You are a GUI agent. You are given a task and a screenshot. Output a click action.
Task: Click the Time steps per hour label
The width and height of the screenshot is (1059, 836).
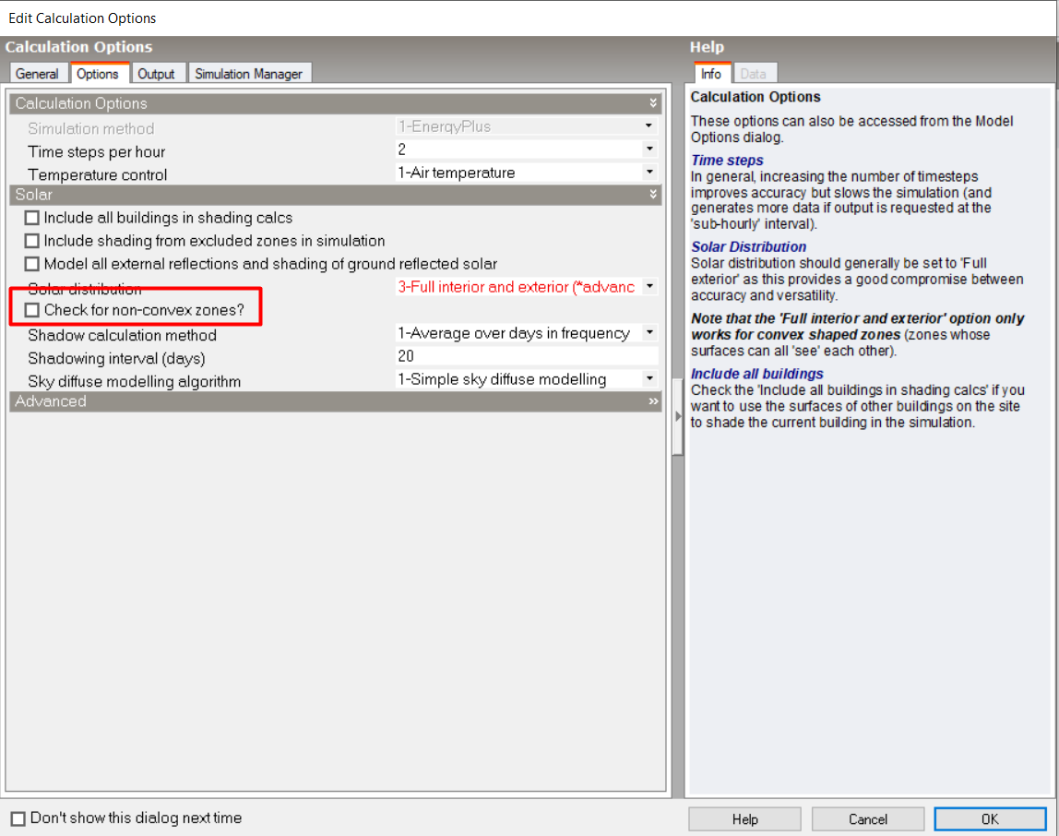pos(97,152)
